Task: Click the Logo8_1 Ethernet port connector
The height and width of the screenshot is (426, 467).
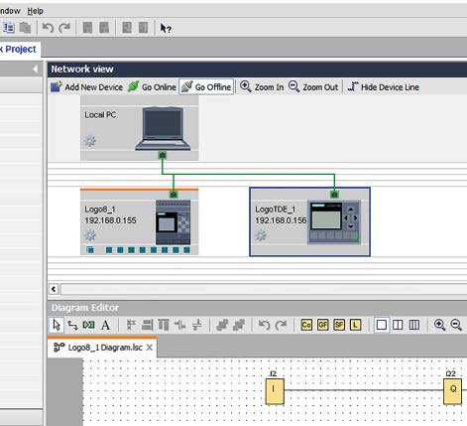Action: click(174, 195)
